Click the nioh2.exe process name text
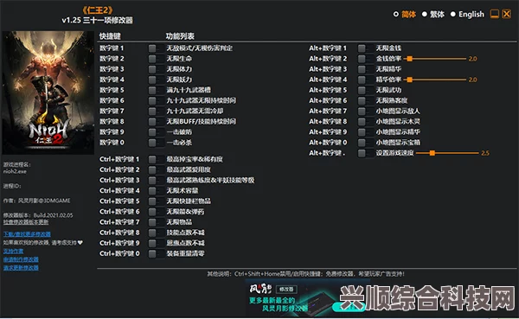 [15, 171]
